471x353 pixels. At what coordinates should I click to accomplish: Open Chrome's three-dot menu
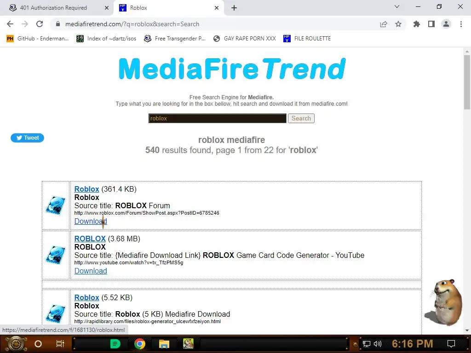click(461, 24)
